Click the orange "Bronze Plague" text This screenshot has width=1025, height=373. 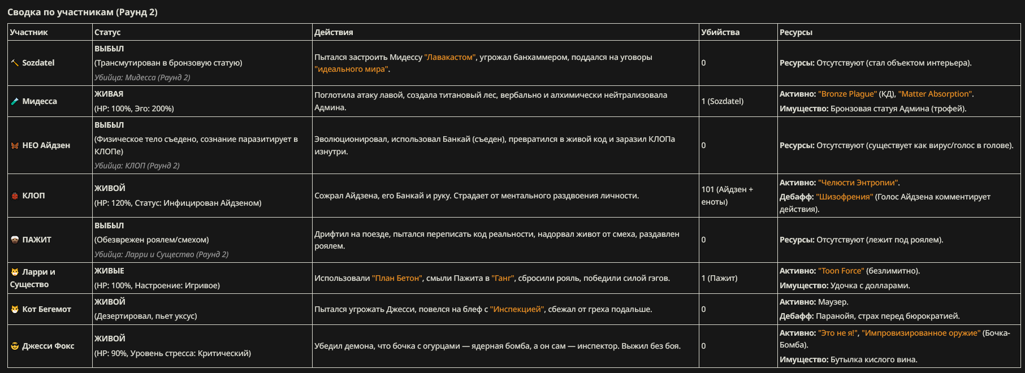847,94
